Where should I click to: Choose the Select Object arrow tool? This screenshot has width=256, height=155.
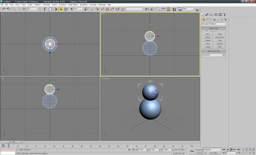41,9
